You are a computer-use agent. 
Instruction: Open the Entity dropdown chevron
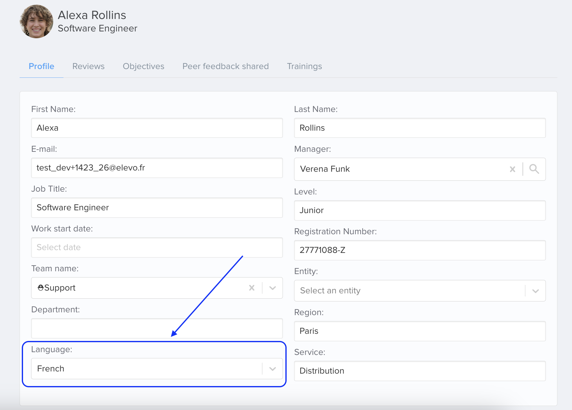point(535,291)
